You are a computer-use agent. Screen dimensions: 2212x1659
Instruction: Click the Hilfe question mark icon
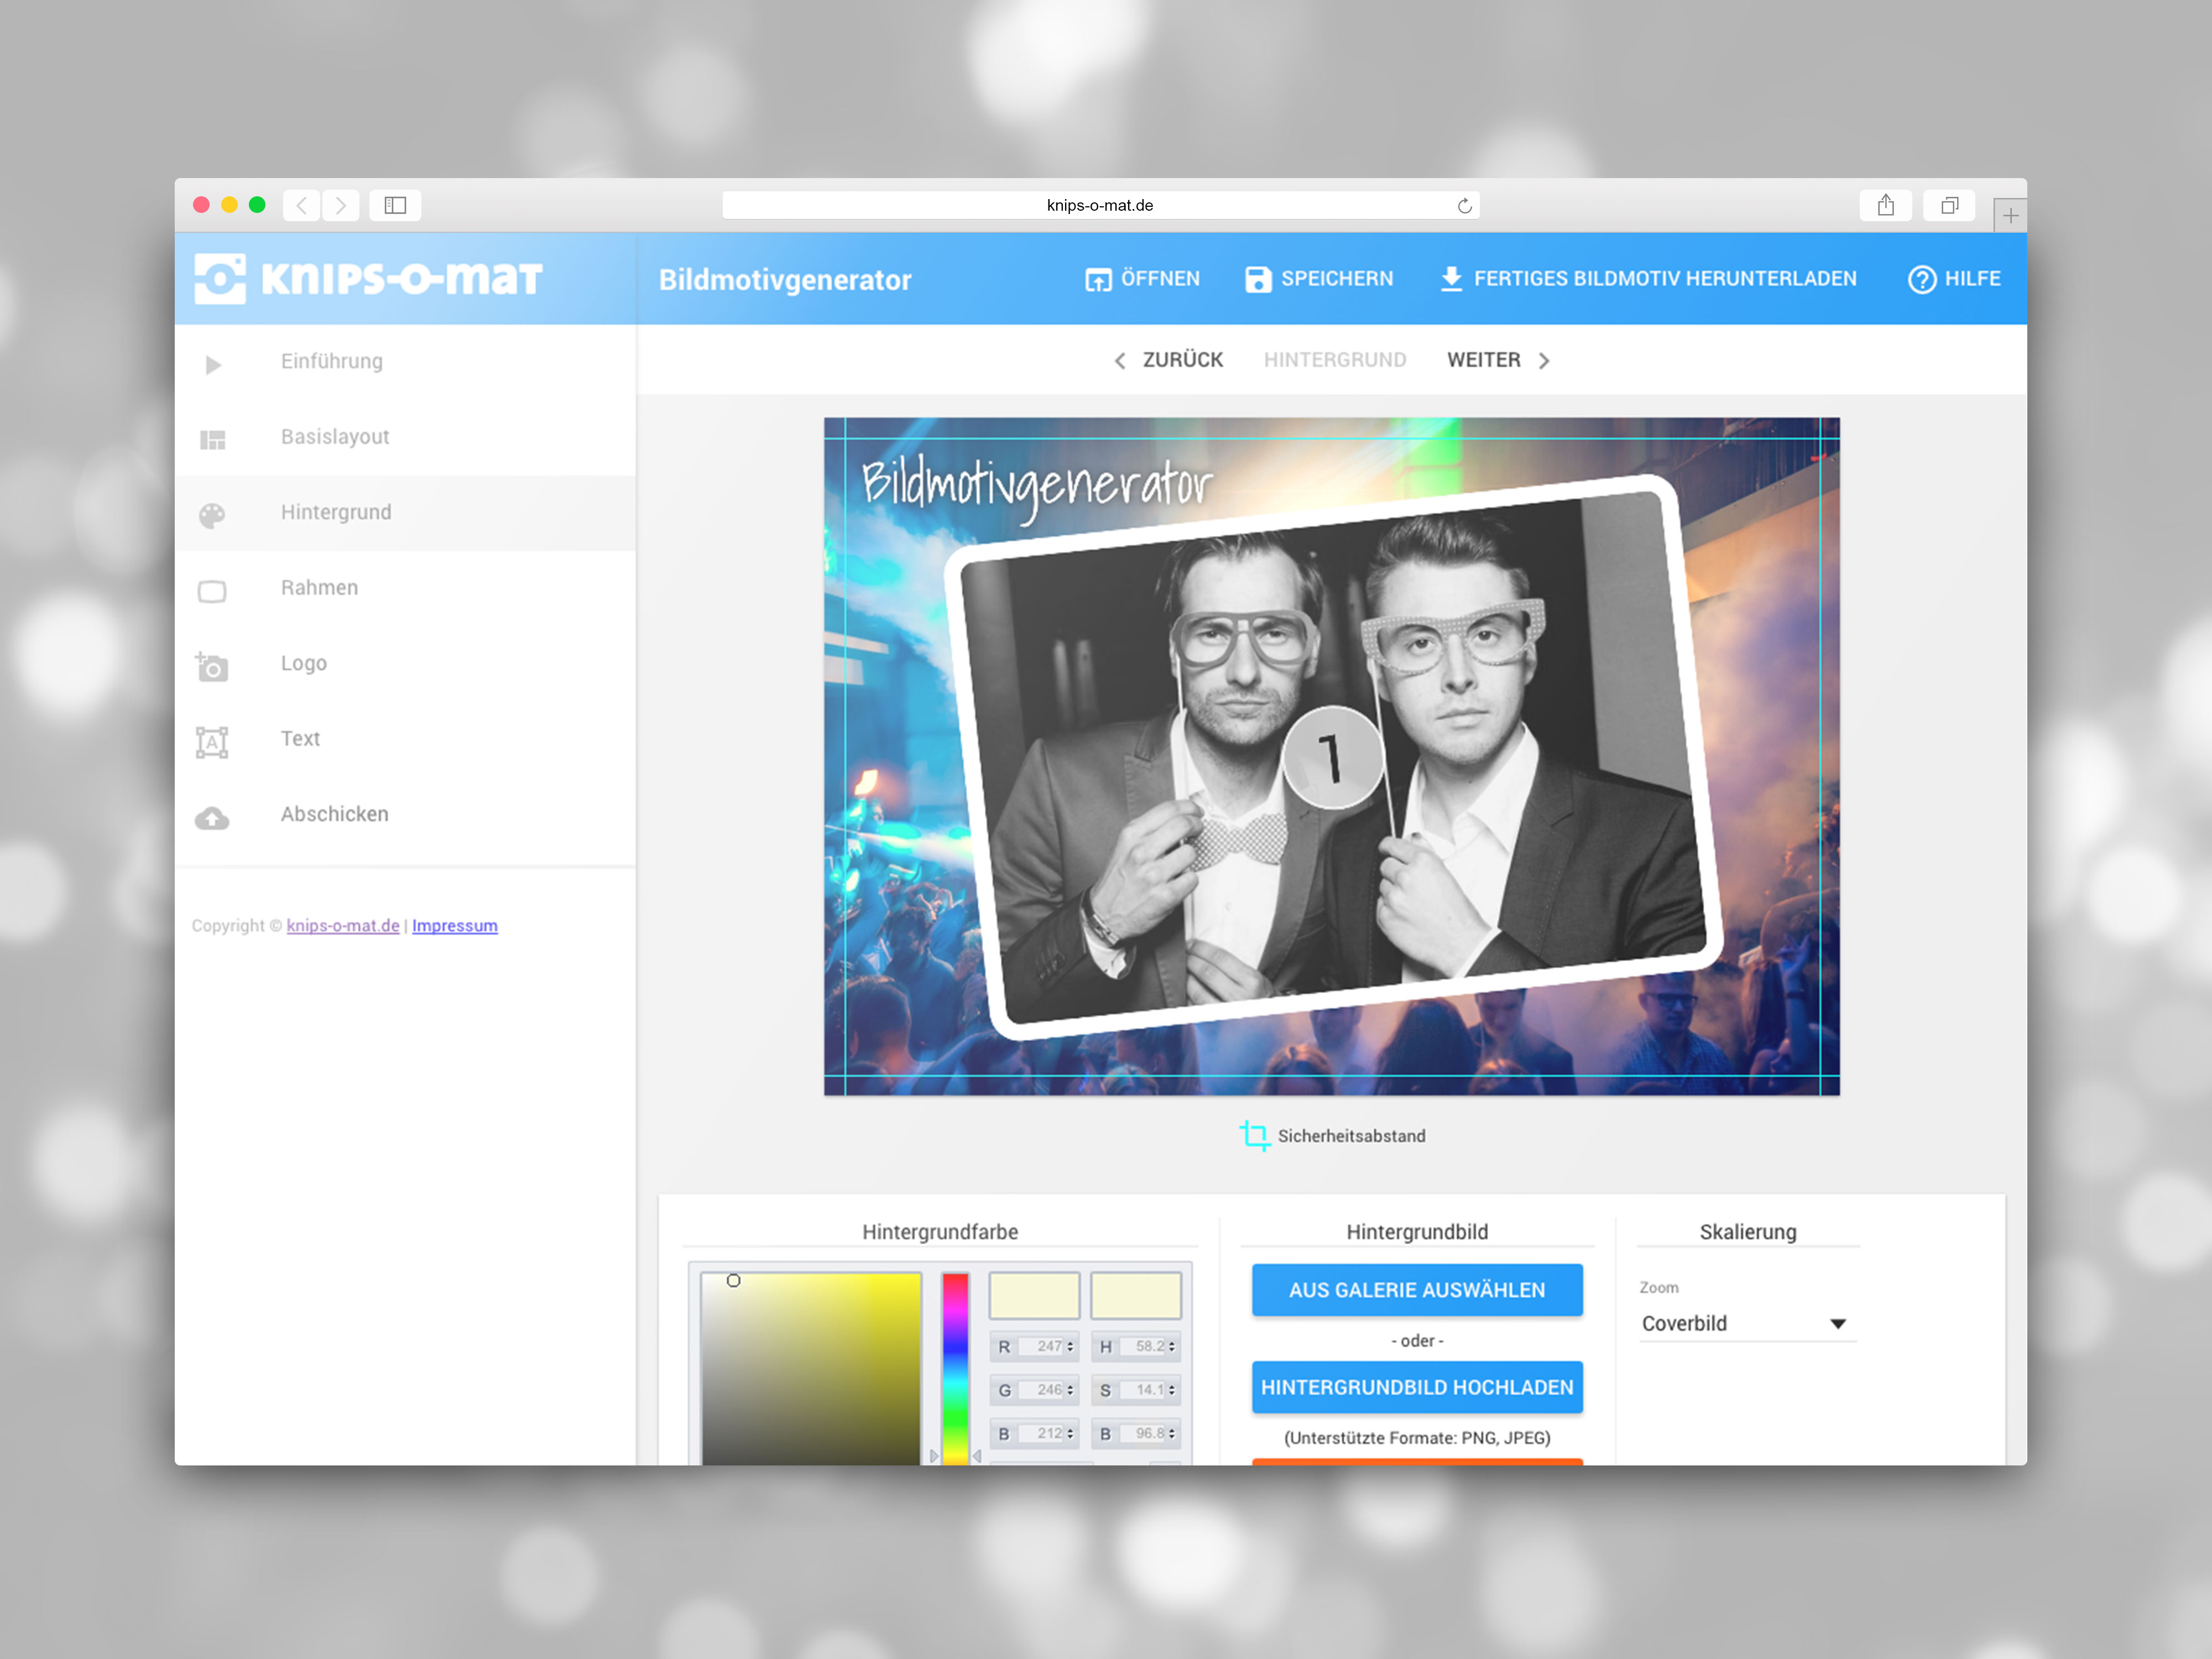[x=1922, y=279]
